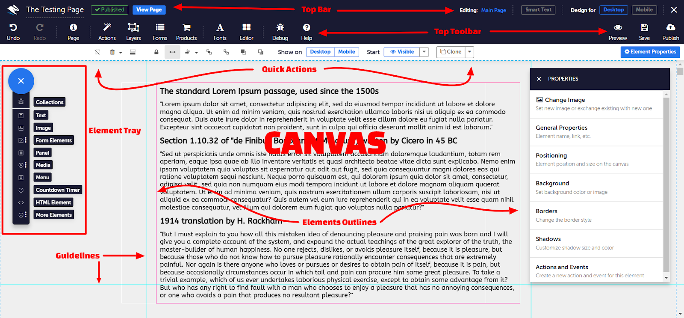
Task: Click the Collections icon in the element tray
Action: pyautogui.click(x=21, y=102)
